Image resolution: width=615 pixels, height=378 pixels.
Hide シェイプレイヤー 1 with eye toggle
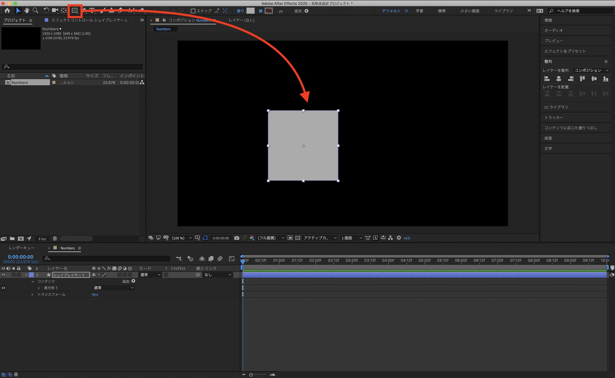pyautogui.click(x=3, y=275)
